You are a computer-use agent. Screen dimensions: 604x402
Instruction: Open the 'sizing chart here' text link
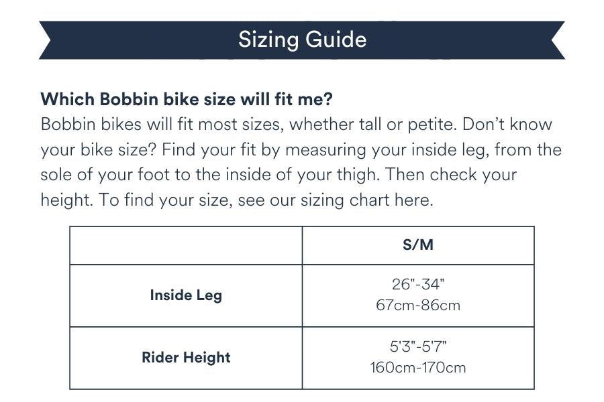[x=368, y=200]
